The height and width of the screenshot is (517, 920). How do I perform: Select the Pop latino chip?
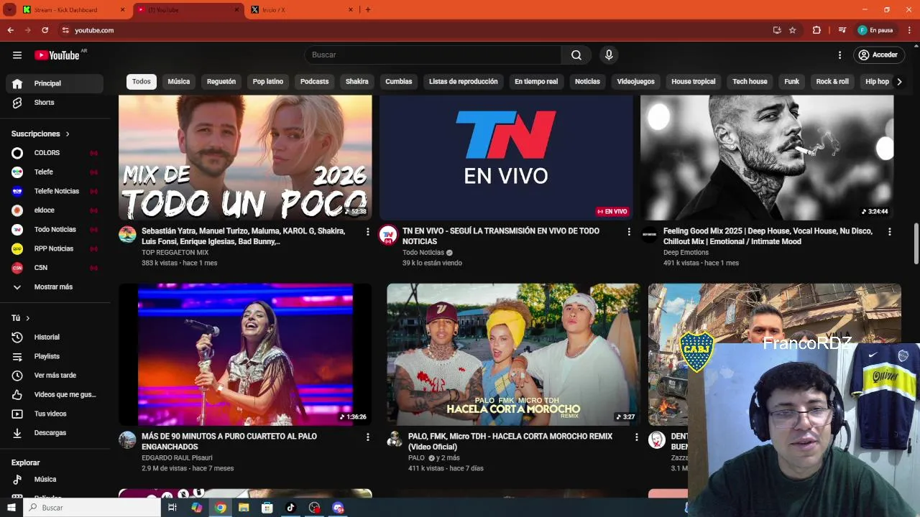[268, 82]
